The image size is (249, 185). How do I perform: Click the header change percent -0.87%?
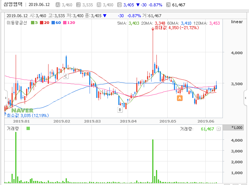(155, 5)
